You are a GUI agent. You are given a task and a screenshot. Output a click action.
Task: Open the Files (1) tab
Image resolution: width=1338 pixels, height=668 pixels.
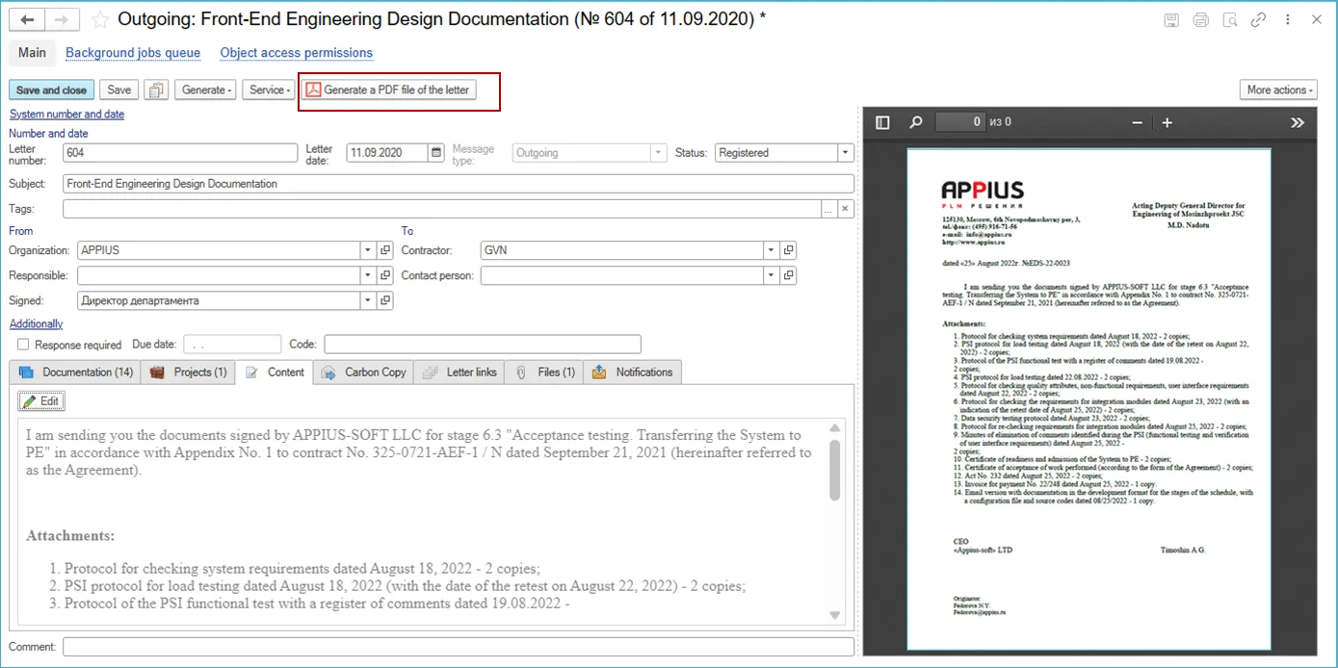pos(546,373)
